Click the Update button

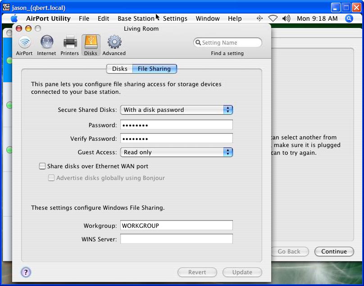coord(242,272)
